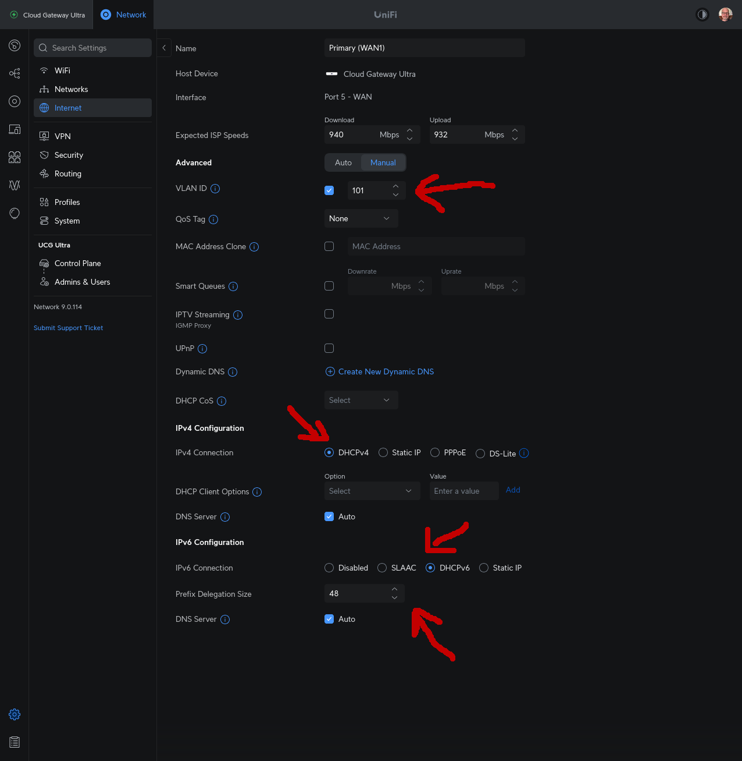Enable the IPTV Streaming checkbox
Image resolution: width=742 pixels, height=761 pixels.
click(329, 314)
